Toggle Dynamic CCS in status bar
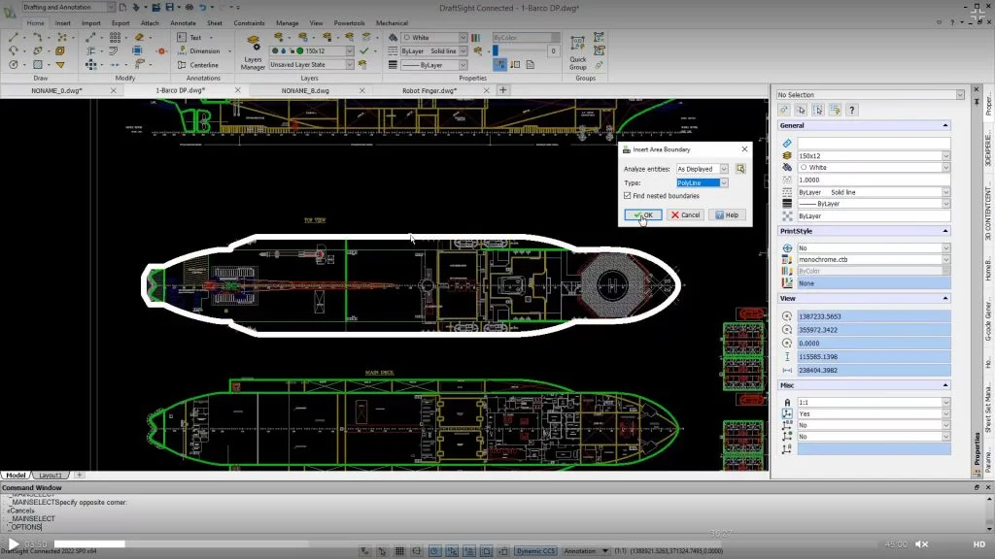995x559 pixels. 534,550
